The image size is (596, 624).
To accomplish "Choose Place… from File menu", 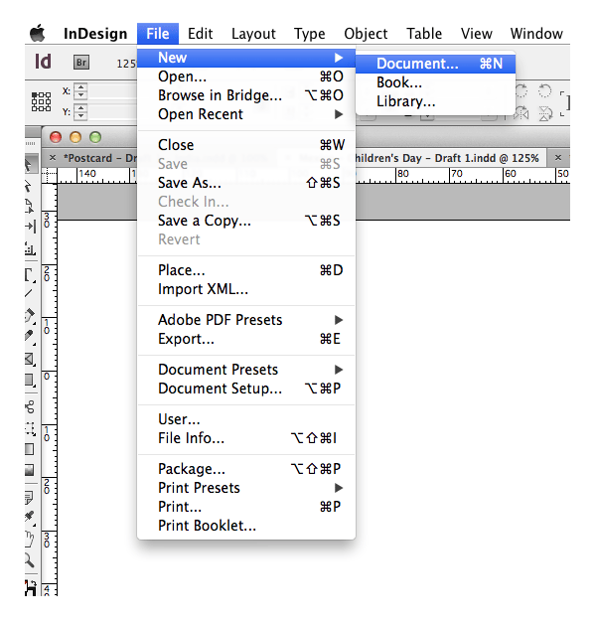I will (x=246, y=270).
